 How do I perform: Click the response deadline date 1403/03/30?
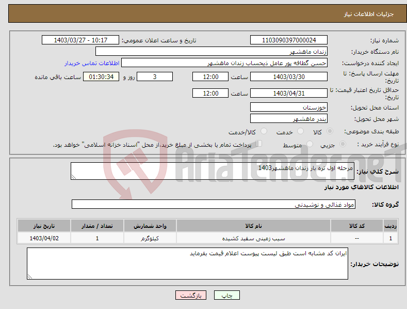(289, 76)
